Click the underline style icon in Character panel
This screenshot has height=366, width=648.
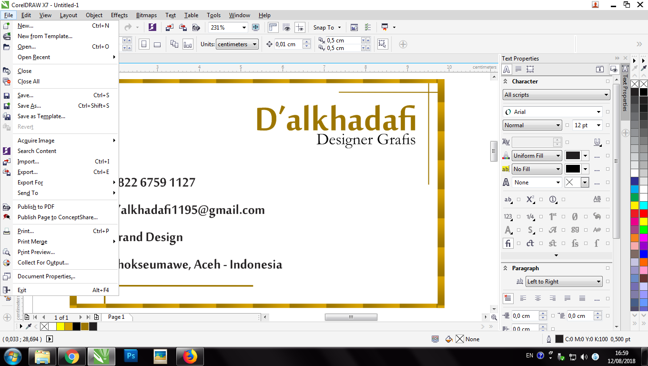(x=597, y=142)
